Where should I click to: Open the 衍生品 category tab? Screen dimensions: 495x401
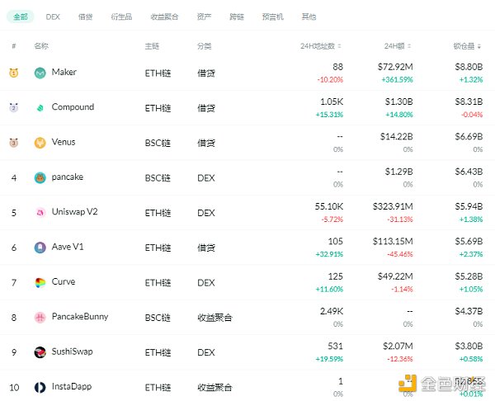[120, 17]
